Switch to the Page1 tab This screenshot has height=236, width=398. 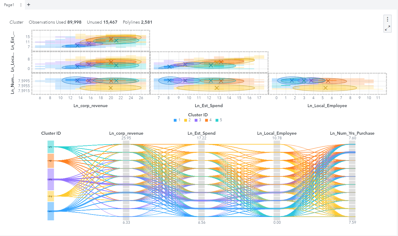9,5
